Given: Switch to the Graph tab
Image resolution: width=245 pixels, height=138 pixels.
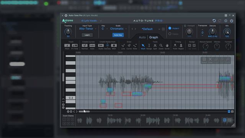Looking at the screenshot, I should coord(154,38).
